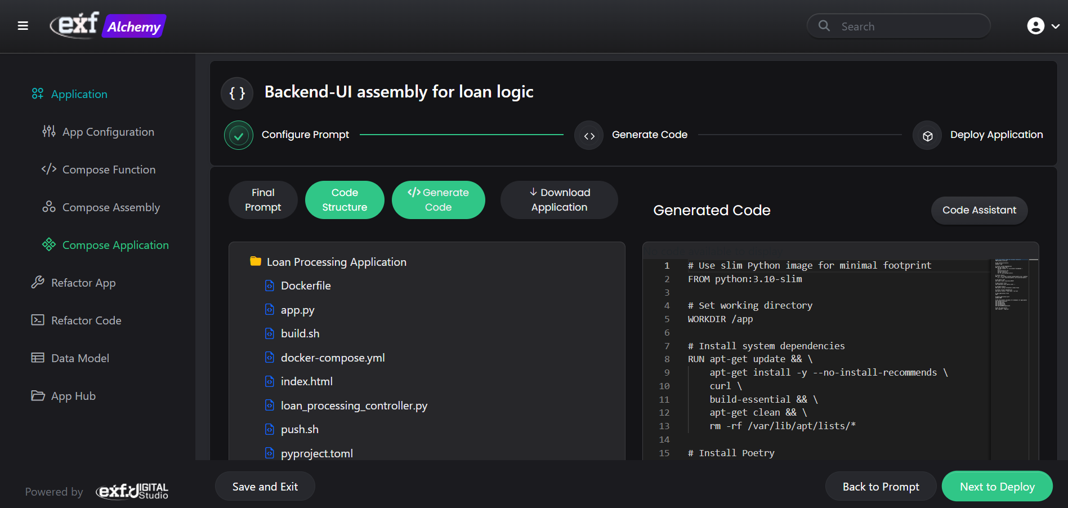Open the Code Assistant

(979, 210)
